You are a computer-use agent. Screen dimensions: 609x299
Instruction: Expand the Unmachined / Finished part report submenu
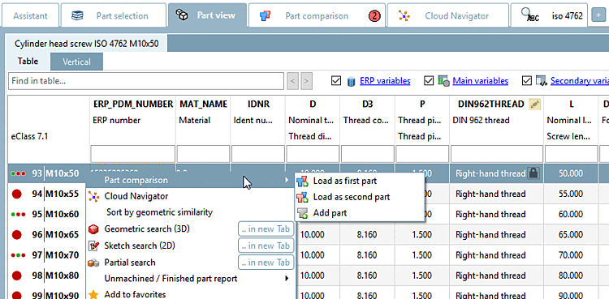pos(287,279)
